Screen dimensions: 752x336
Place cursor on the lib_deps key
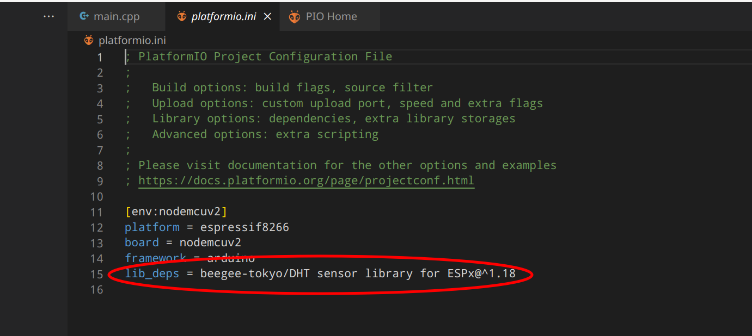(152, 273)
